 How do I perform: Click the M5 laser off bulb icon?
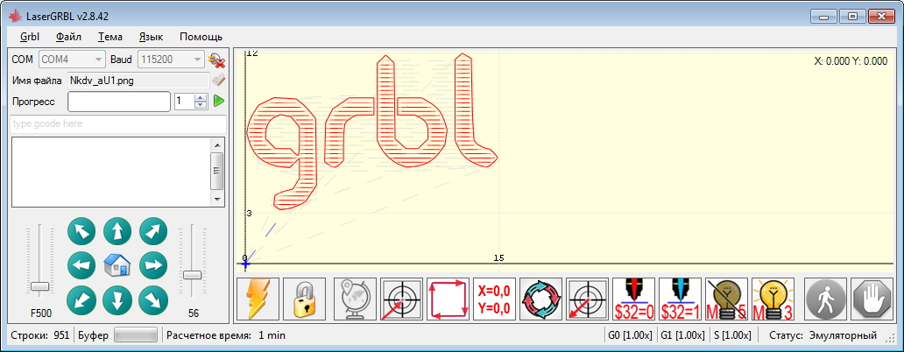(726, 299)
